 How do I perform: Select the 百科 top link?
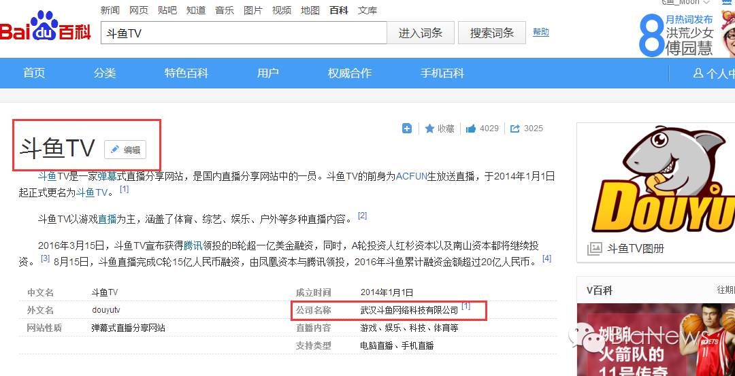[x=339, y=10]
